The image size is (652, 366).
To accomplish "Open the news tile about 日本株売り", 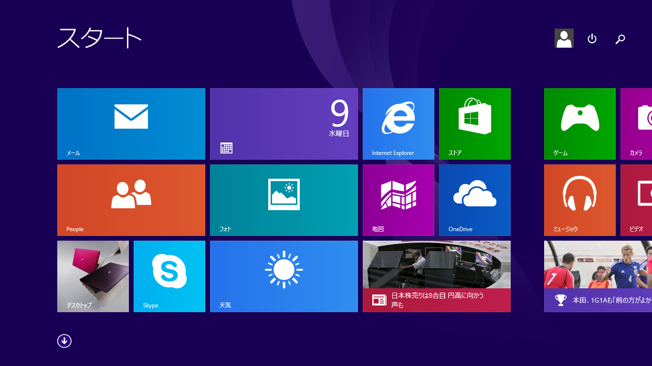I will (437, 276).
